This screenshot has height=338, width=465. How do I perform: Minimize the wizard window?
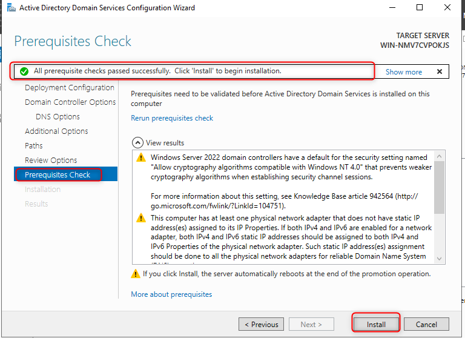392,7
